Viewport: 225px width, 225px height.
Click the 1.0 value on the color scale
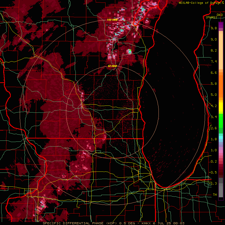(x=214, y=150)
